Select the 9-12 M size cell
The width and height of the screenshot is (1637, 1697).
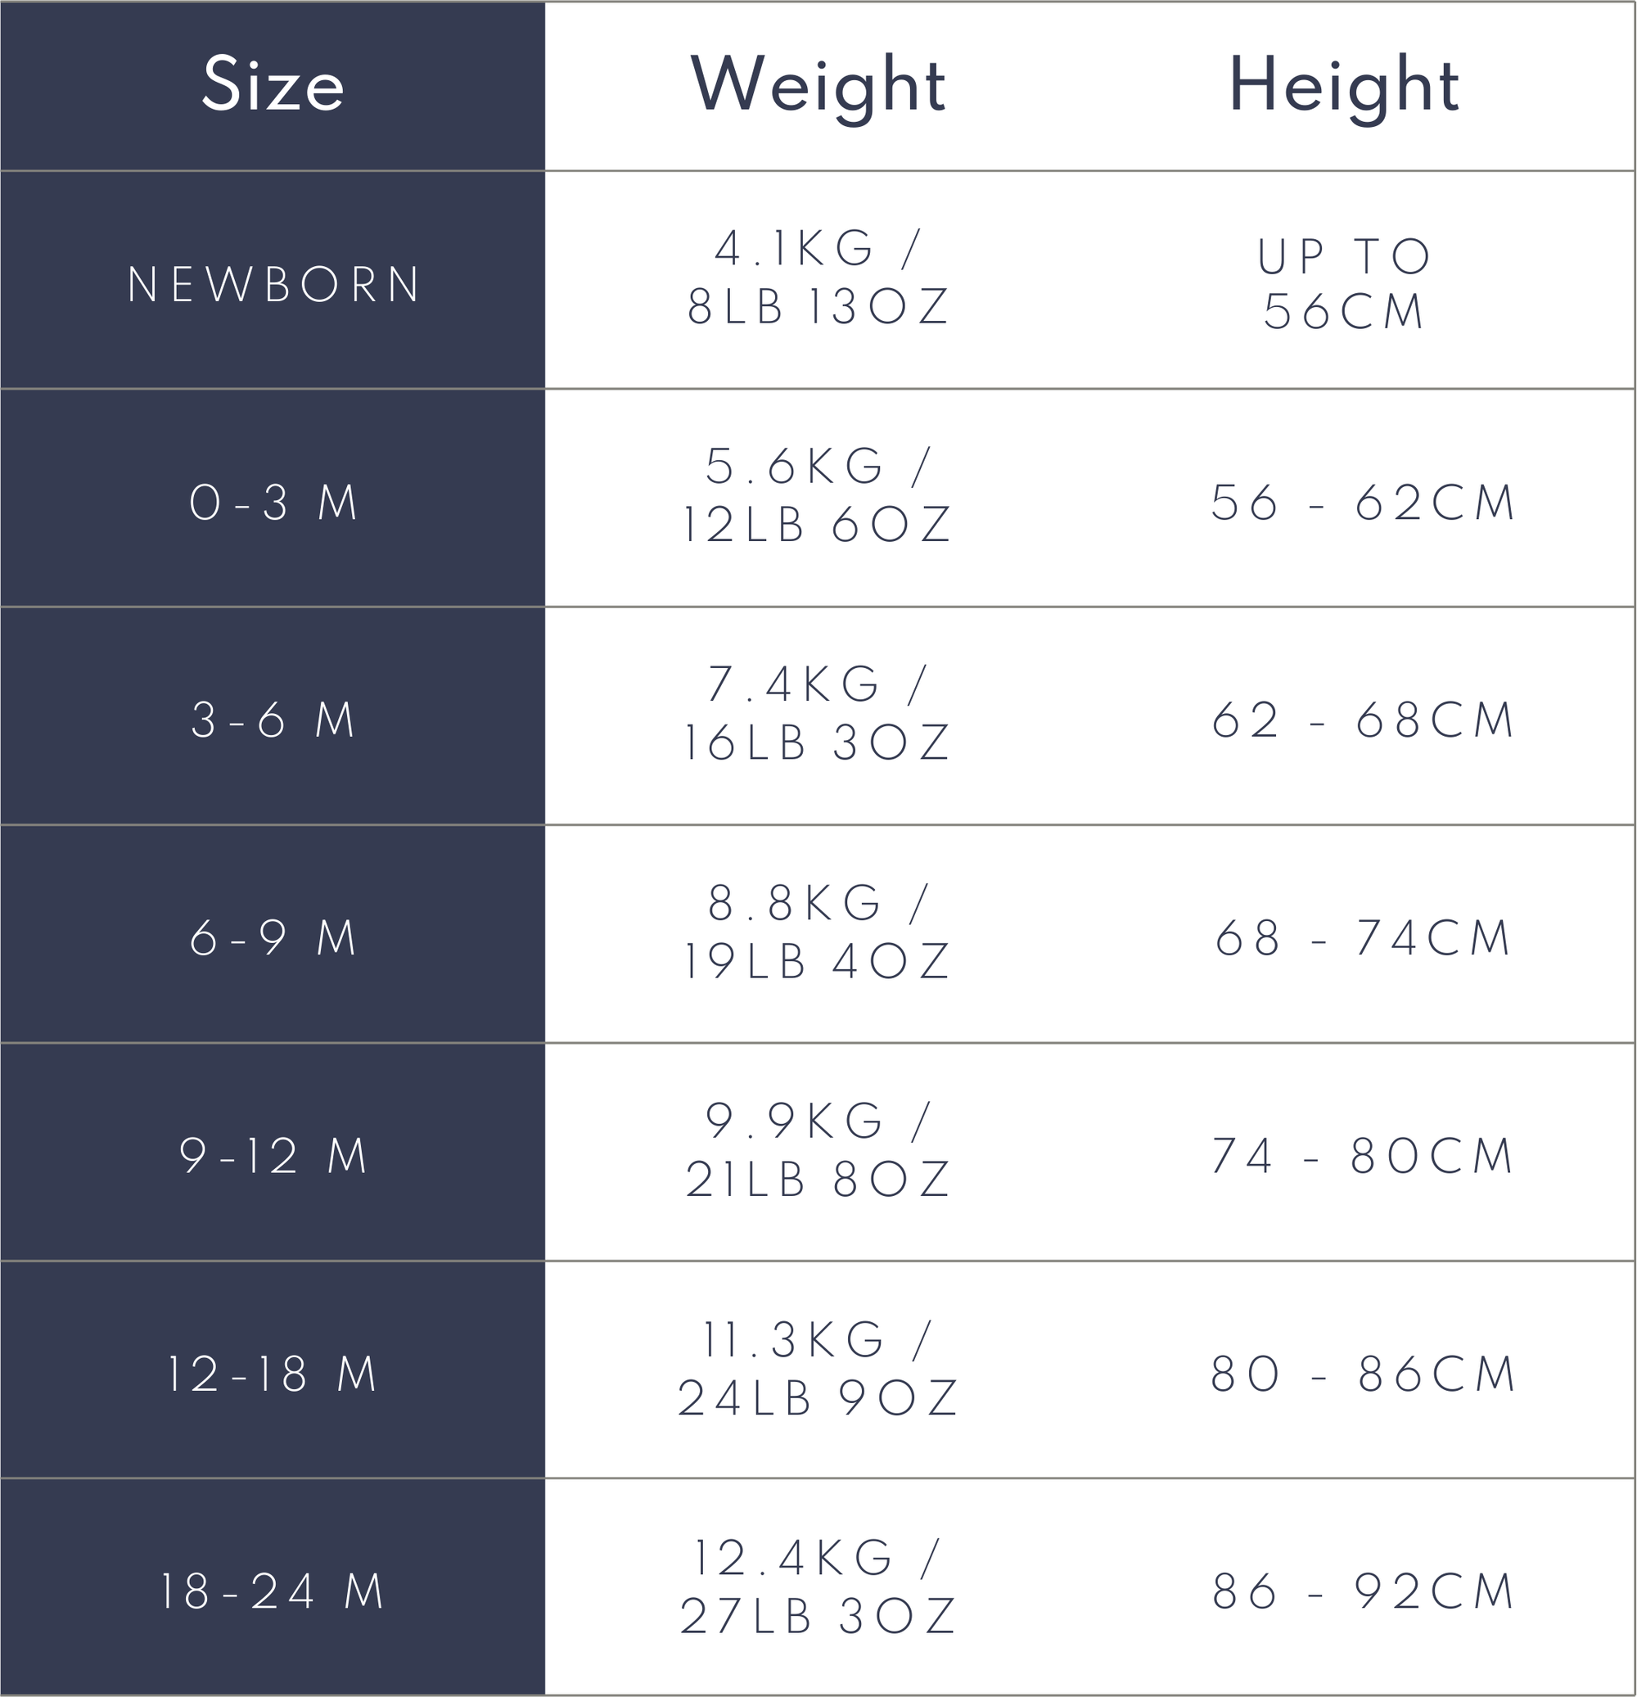click(x=273, y=1156)
